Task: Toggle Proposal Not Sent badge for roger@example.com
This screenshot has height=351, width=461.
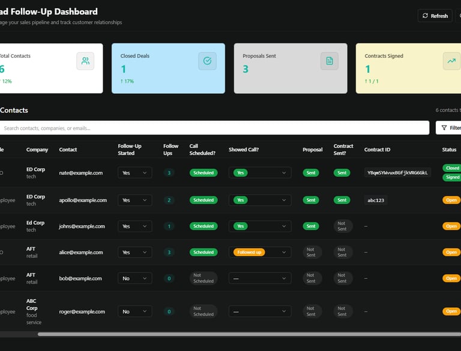Action: coord(311,311)
